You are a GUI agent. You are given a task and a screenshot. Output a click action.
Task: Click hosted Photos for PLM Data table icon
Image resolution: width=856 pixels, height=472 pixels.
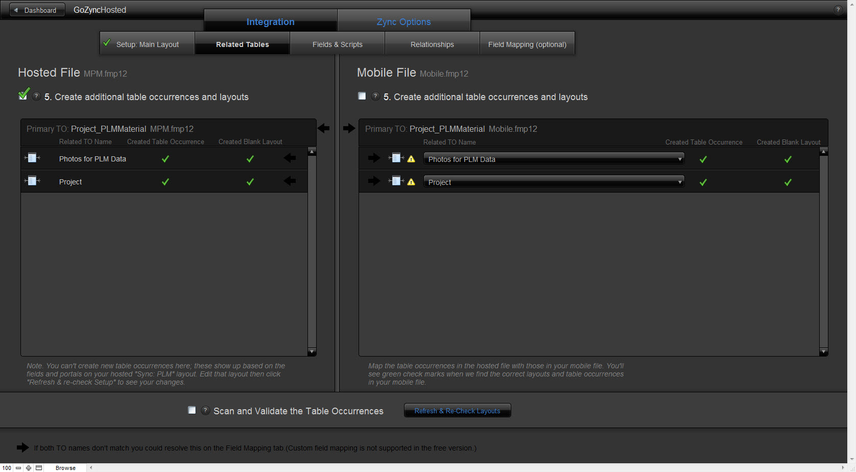pos(32,158)
